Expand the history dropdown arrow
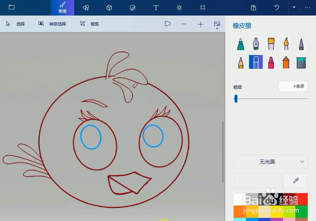Image resolution: width=316 pixels, height=221 pixels. [294, 7]
